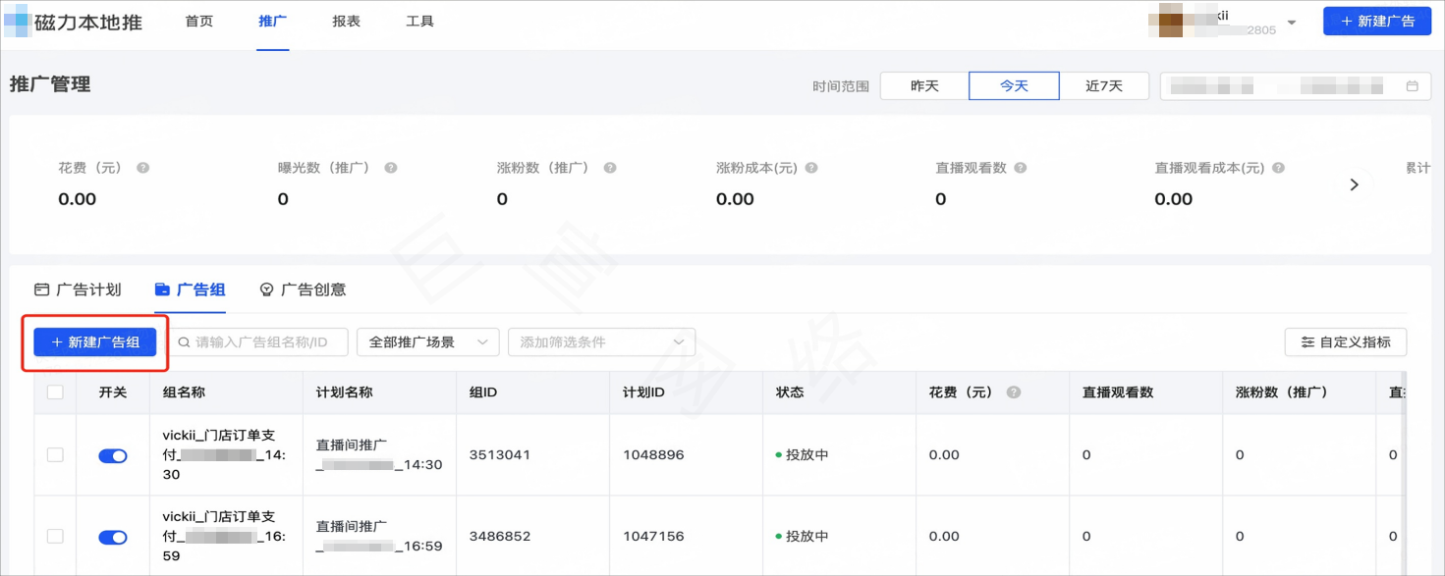
Task: Open the 全部推广场景 dropdown
Action: coord(427,341)
